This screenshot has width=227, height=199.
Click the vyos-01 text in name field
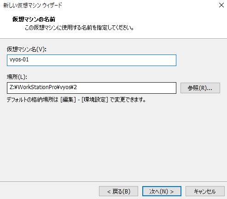pos(19,60)
